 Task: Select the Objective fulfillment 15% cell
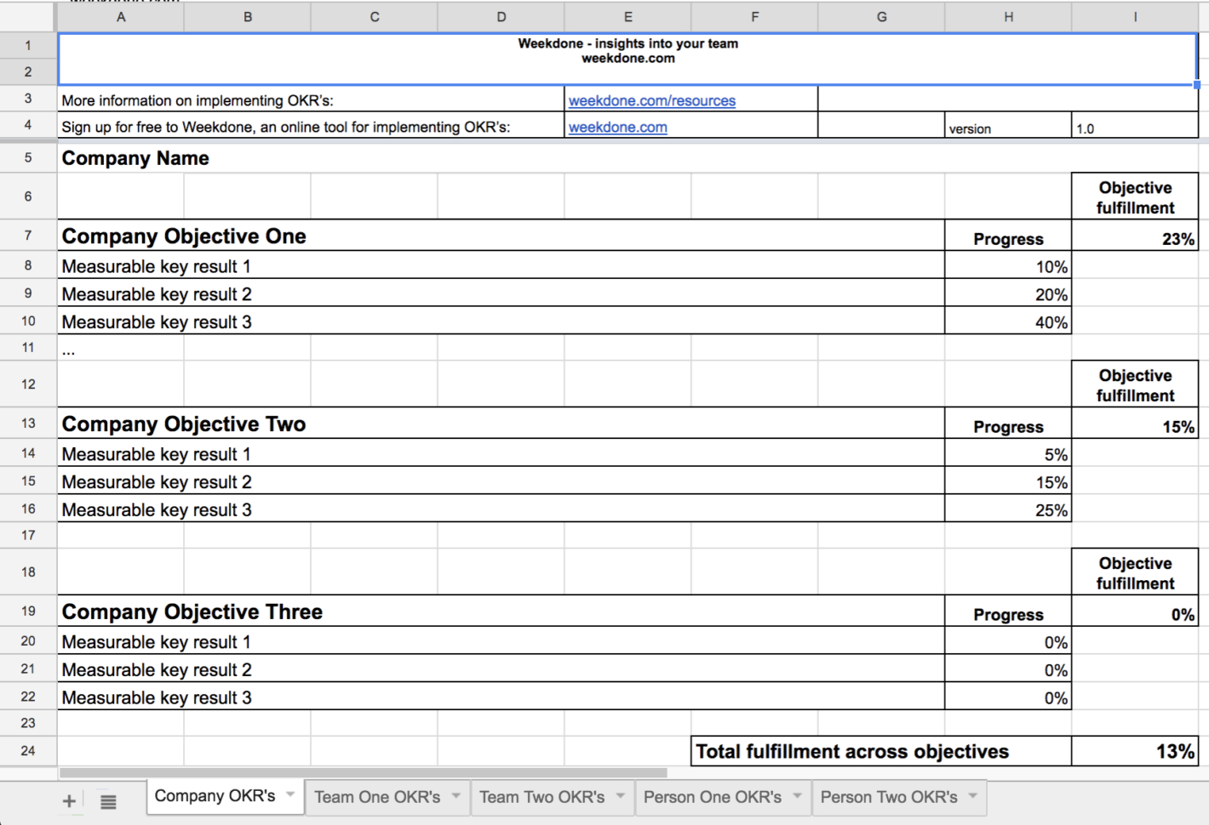coord(1135,424)
